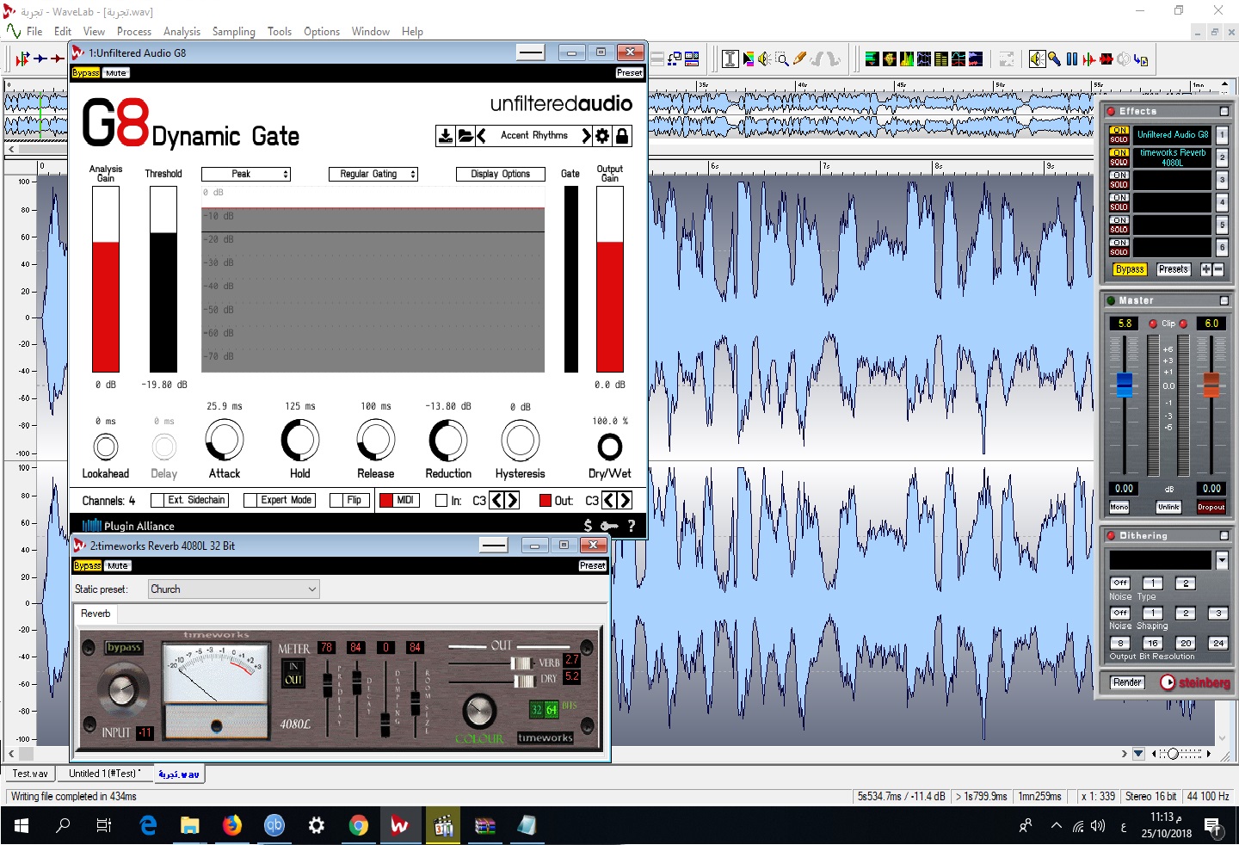This screenshot has height=845, width=1239.
Task: Collapse the Master panel
Action: click(x=1224, y=300)
